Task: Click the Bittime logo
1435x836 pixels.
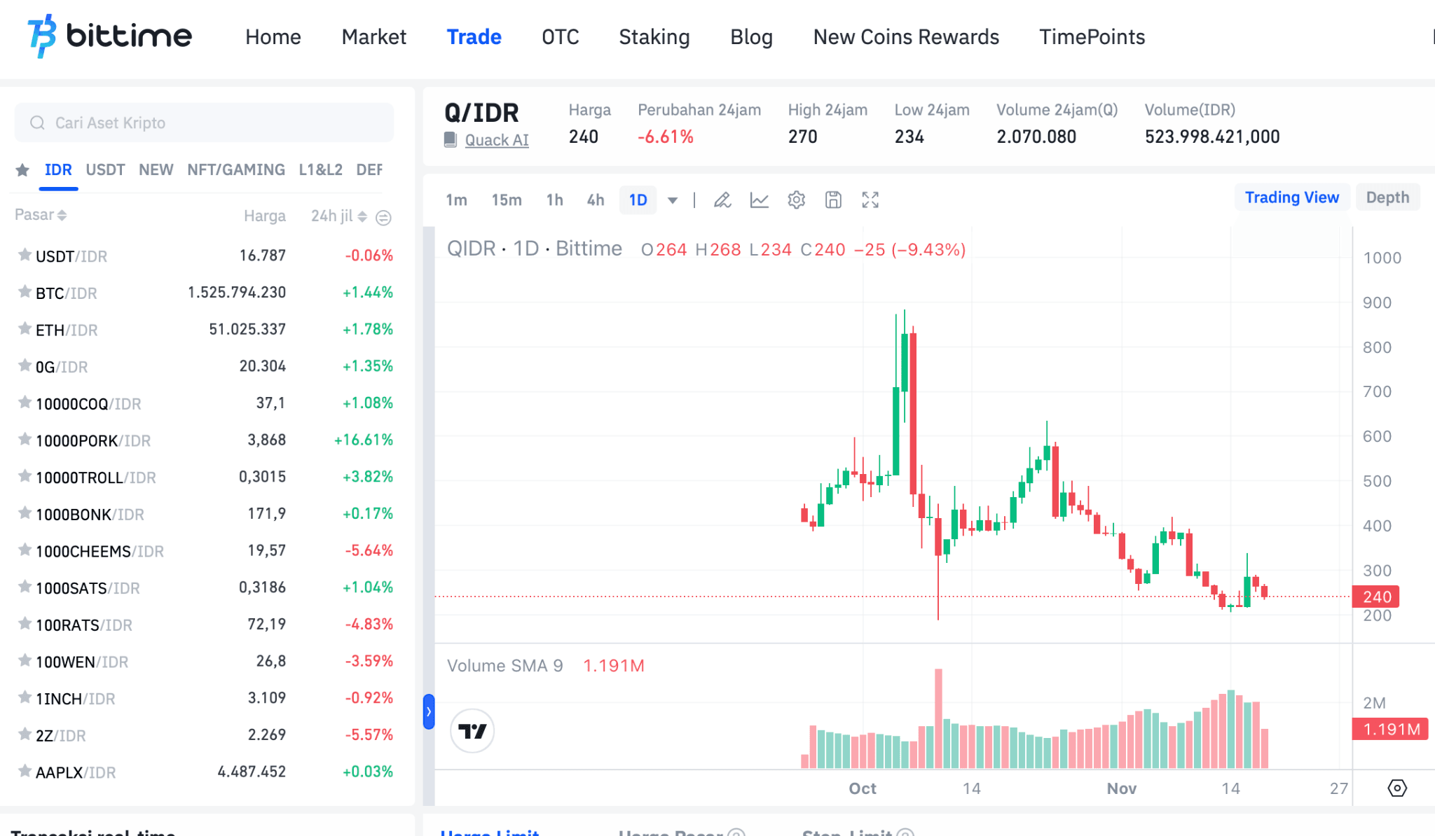Action: (x=110, y=36)
